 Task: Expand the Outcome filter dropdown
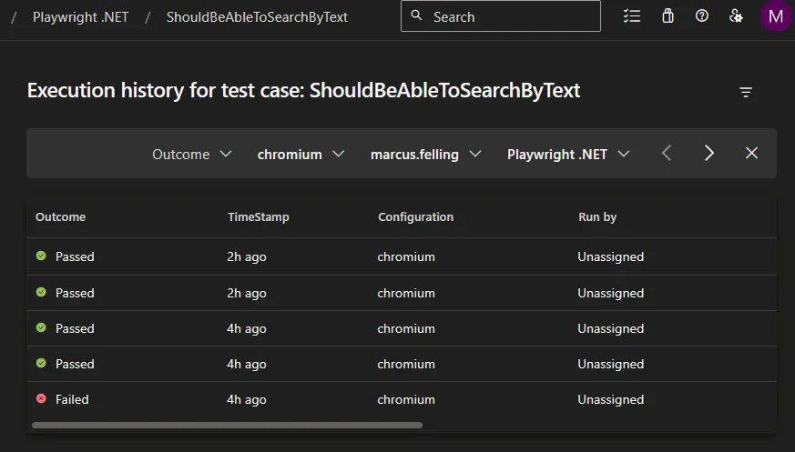tap(192, 155)
